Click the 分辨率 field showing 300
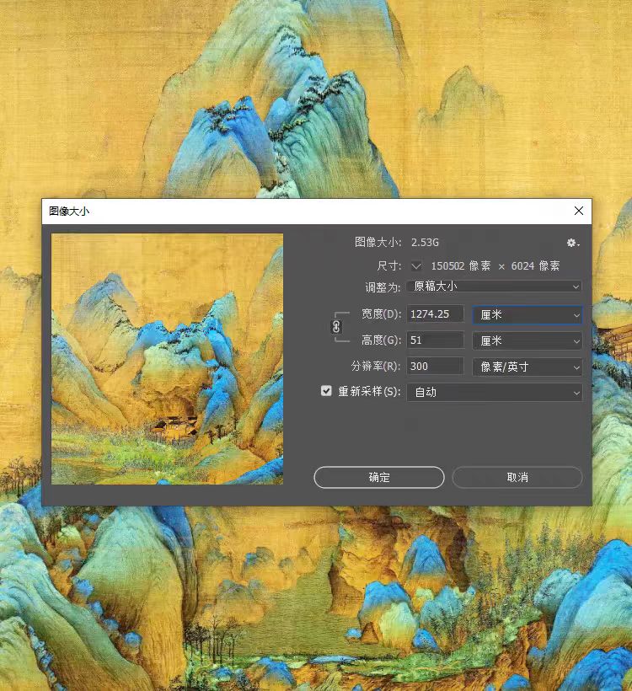 [436, 367]
